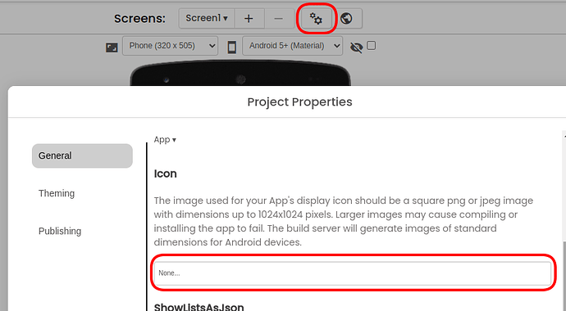Click the ShowListsAsJson heading
566x311 pixels.
(199, 307)
